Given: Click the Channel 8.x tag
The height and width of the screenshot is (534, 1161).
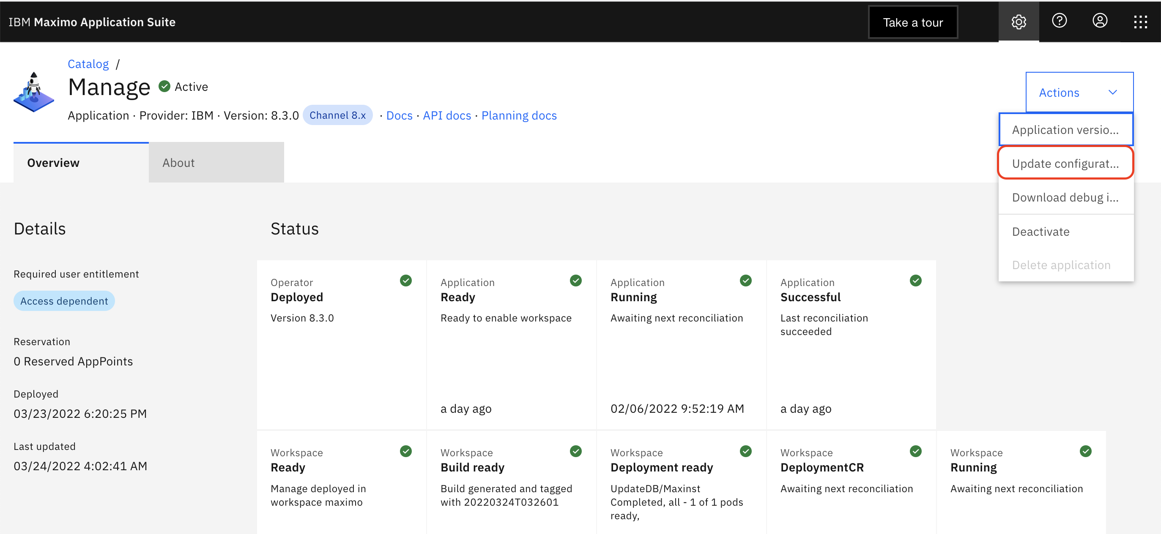Looking at the screenshot, I should 337,115.
